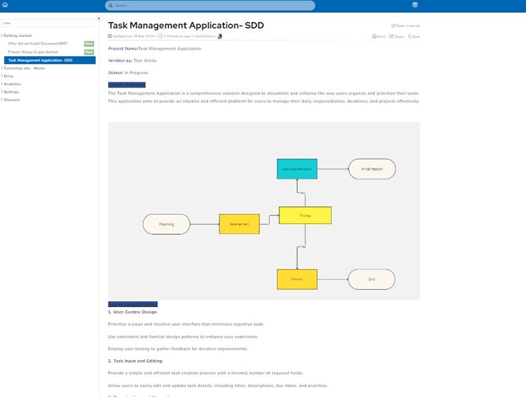Image resolution: width=526 pixels, height=397 pixels.
Task: Expand the Drive category
Action: click(2, 76)
